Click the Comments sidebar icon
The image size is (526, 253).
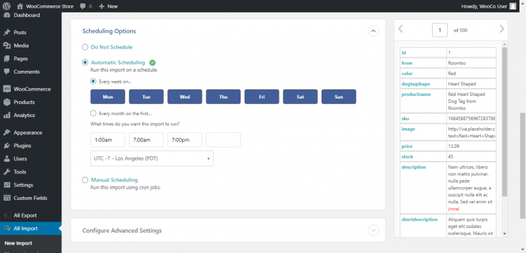(7, 72)
